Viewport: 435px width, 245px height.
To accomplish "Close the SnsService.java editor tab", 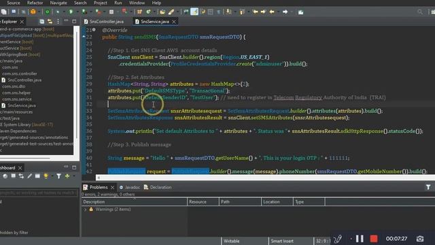I will coord(174,22).
